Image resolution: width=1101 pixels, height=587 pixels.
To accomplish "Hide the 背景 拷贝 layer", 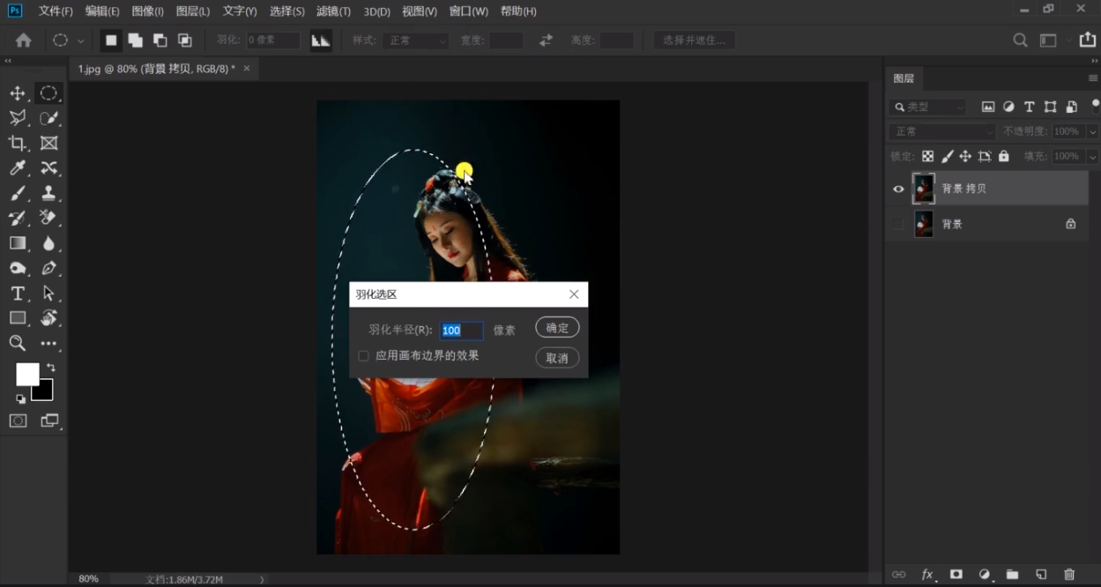I will tap(898, 189).
